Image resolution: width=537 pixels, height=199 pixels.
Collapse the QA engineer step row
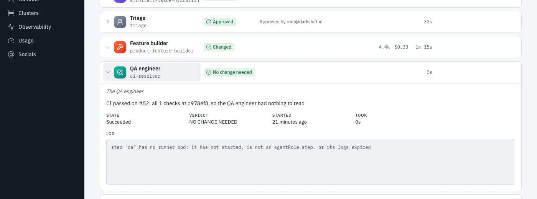108,72
